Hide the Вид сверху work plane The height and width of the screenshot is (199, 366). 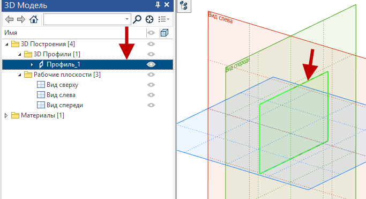pos(151,85)
